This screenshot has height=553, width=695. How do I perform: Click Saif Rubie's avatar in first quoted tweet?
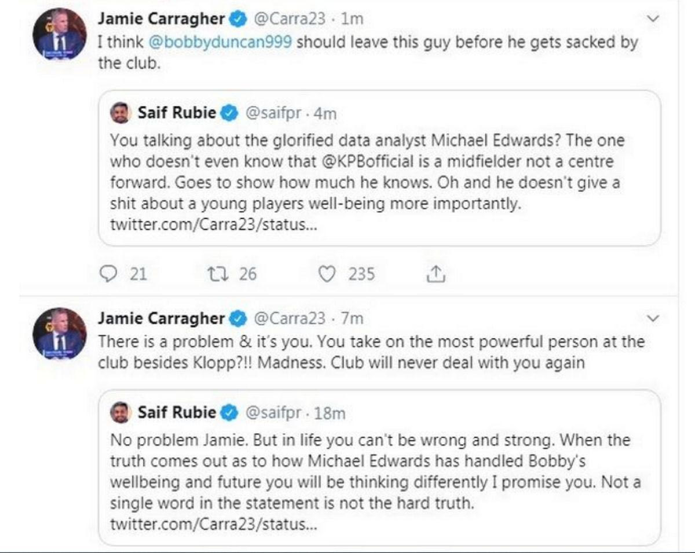(x=120, y=113)
